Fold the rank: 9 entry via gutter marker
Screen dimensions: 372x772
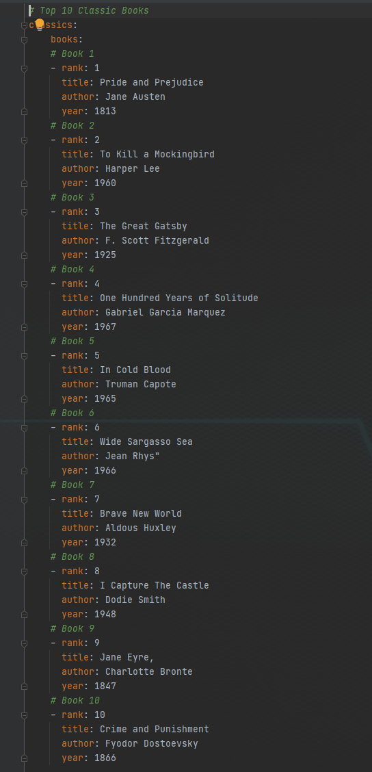click(x=24, y=643)
